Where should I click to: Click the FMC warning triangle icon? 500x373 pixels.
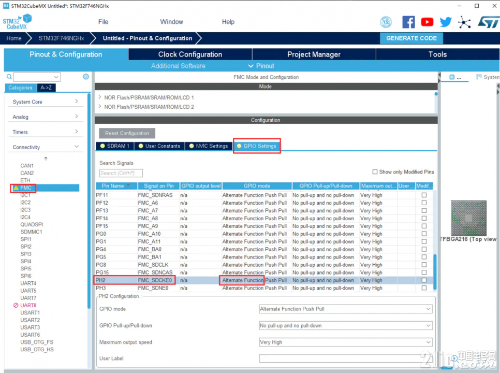(x=16, y=188)
